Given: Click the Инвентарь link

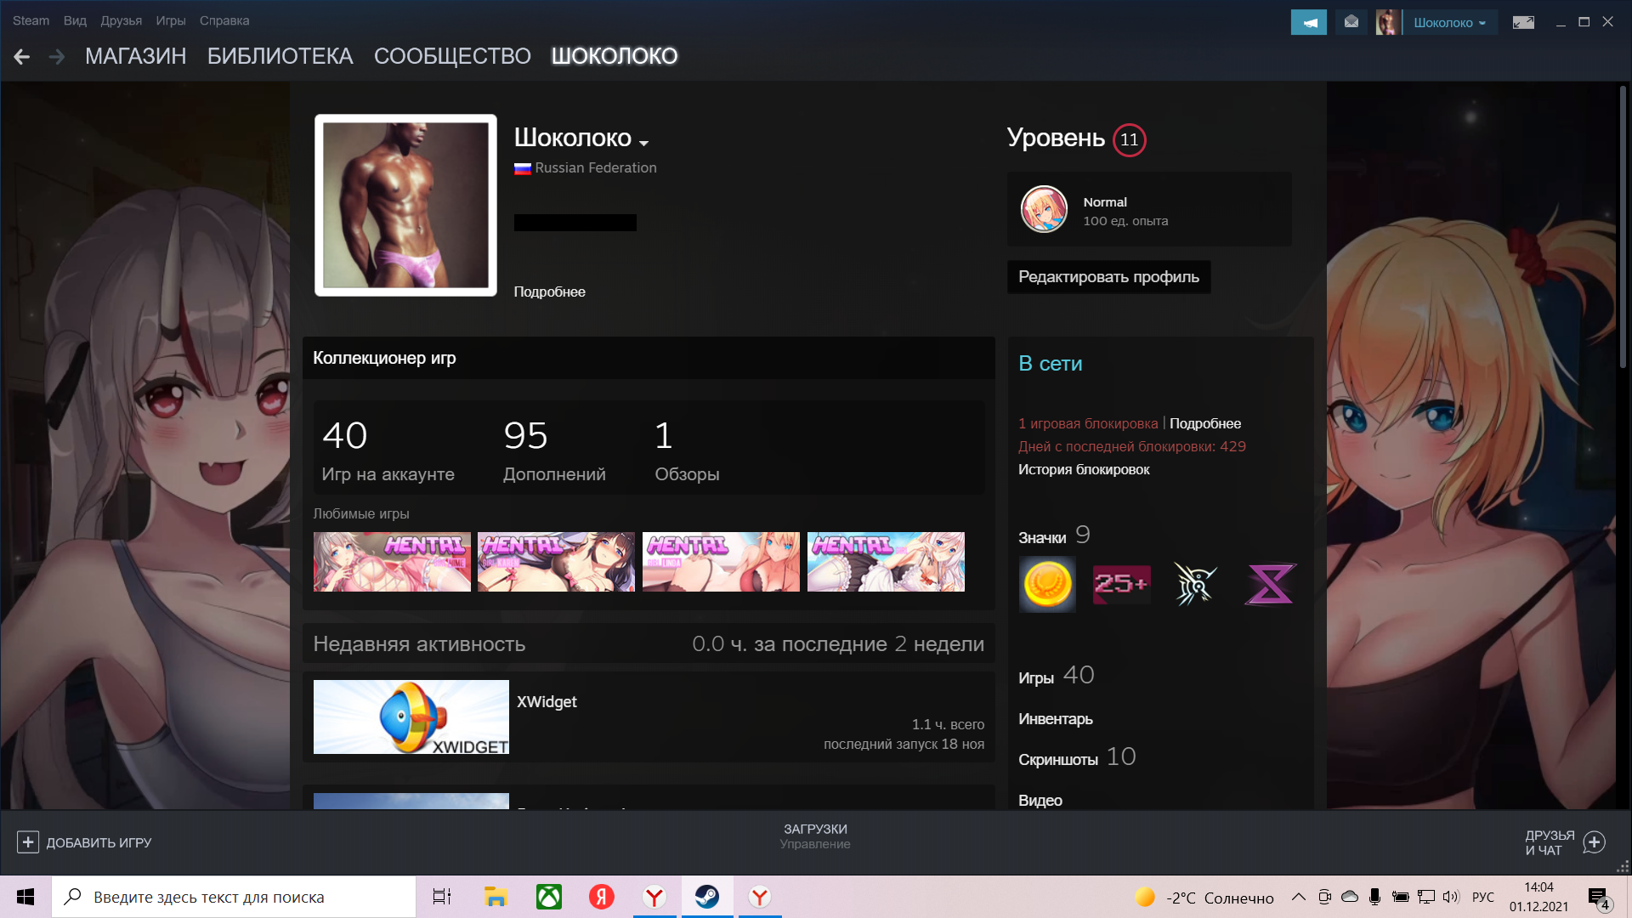Looking at the screenshot, I should [x=1055, y=719].
